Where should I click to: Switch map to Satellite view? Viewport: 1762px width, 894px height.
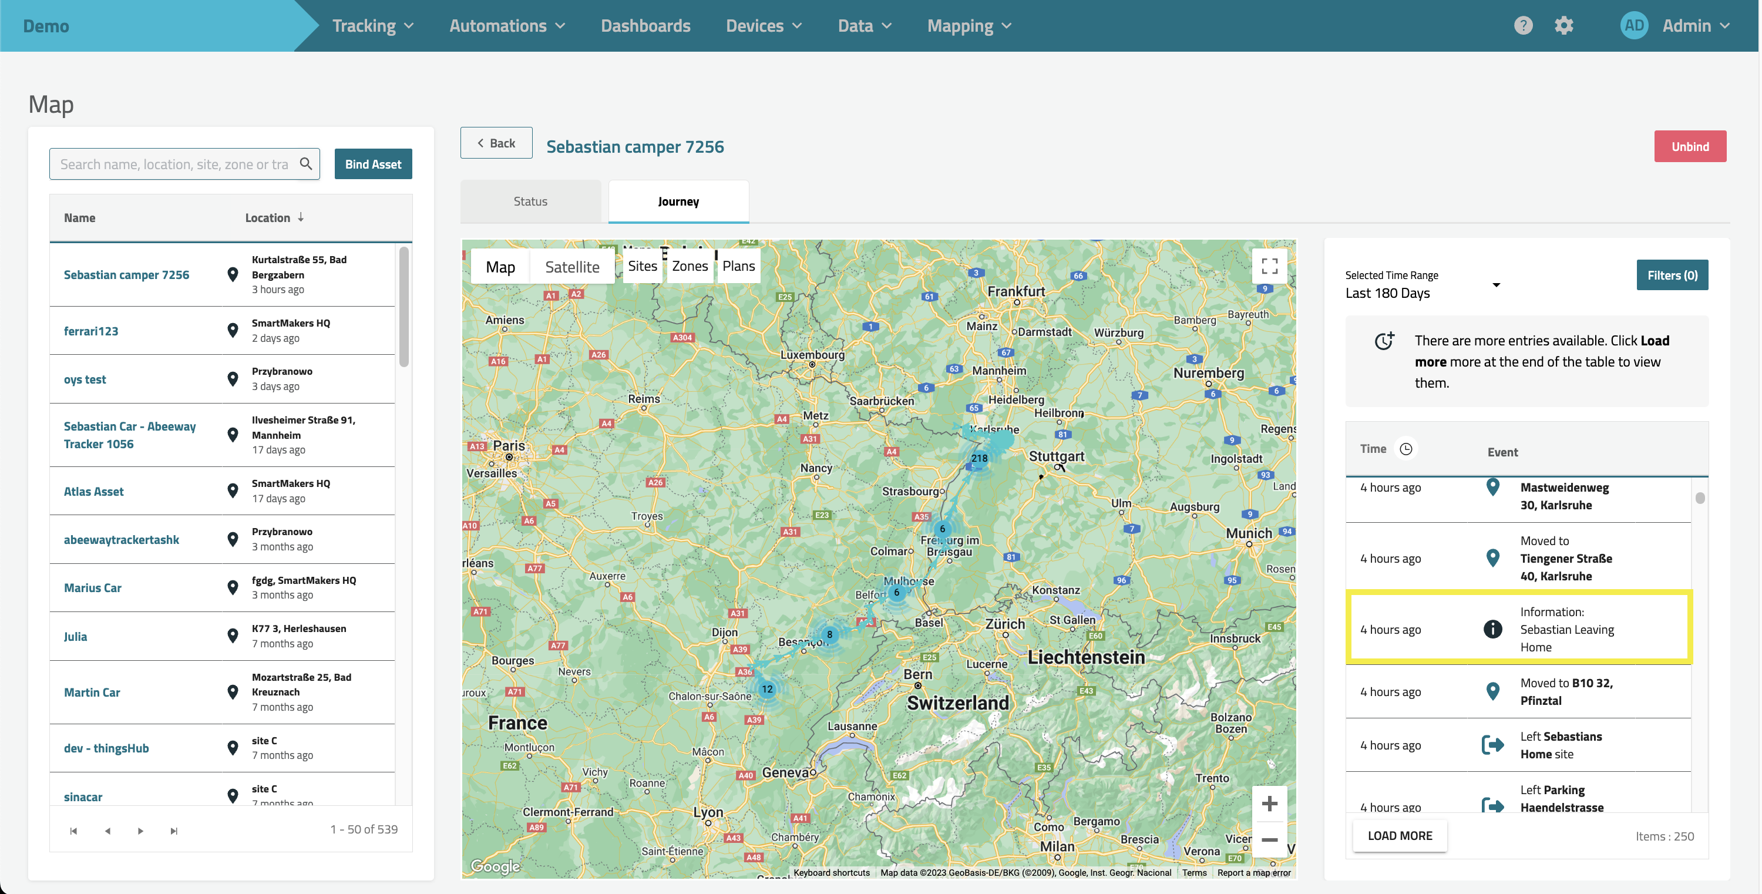pyautogui.click(x=572, y=267)
